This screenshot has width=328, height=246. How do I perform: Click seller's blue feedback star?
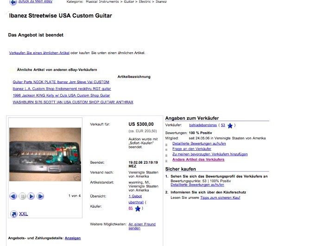(x=230, y=126)
